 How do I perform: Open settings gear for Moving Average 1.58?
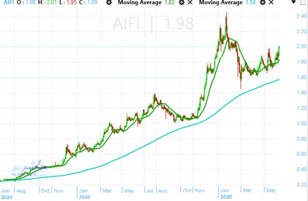pos(263,2)
